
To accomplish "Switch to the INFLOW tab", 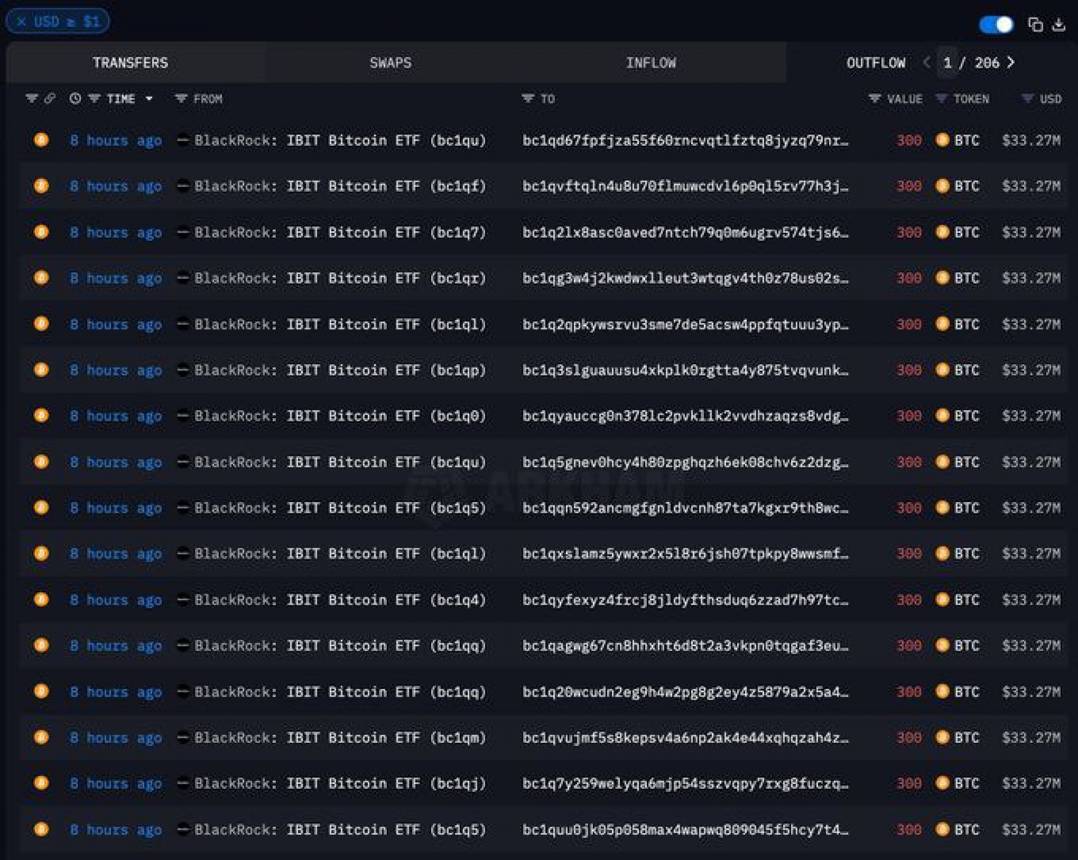I will coord(651,63).
